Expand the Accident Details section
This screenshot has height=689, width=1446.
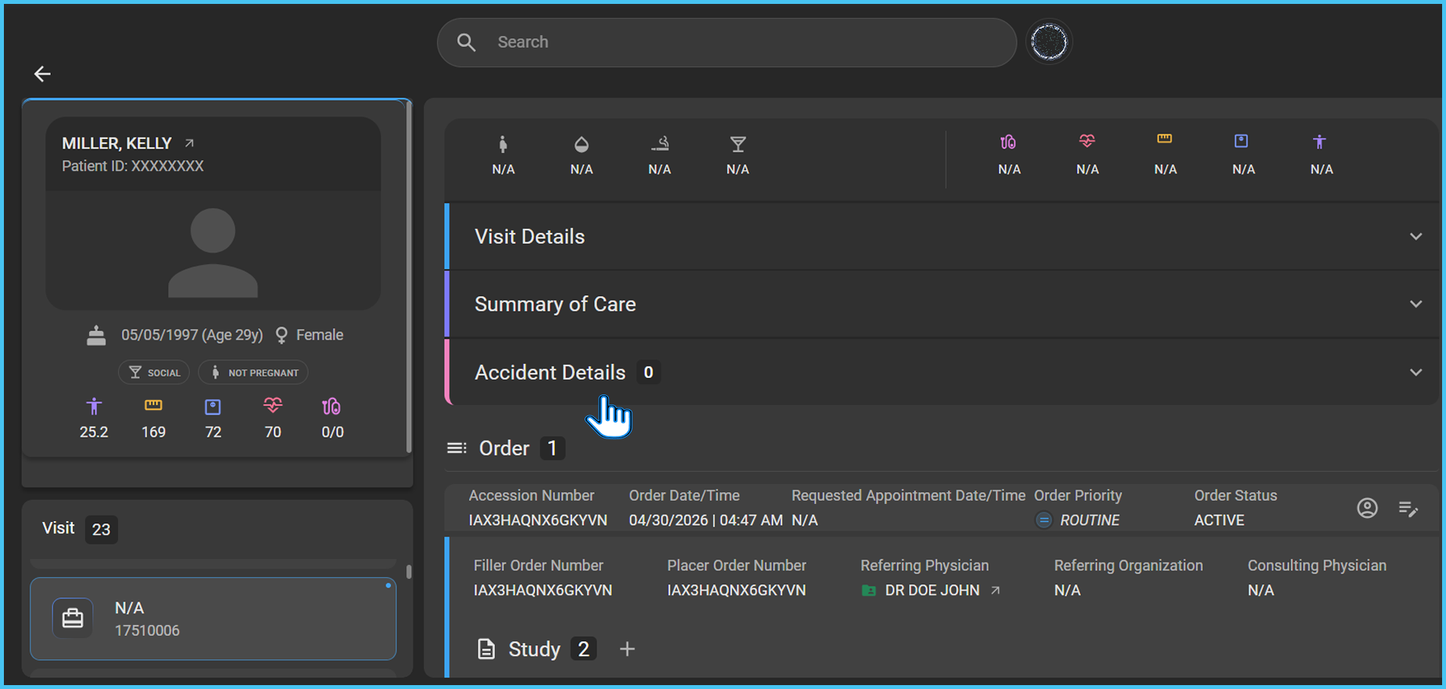click(942, 373)
